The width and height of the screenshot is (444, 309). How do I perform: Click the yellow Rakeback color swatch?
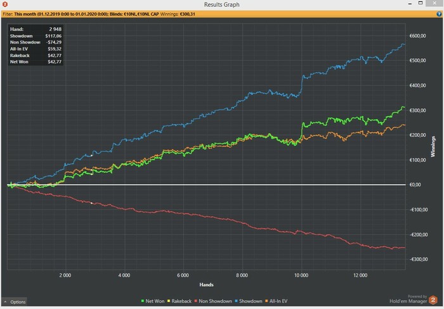point(169,301)
